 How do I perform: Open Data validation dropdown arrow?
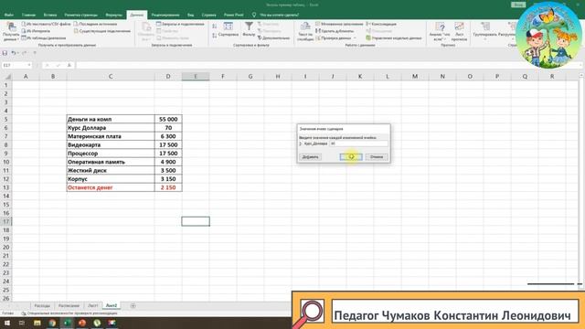pyautogui.click(x=355, y=38)
